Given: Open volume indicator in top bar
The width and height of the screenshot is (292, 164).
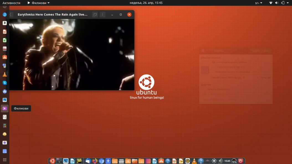Looking at the screenshot, I should (x=277, y=3).
